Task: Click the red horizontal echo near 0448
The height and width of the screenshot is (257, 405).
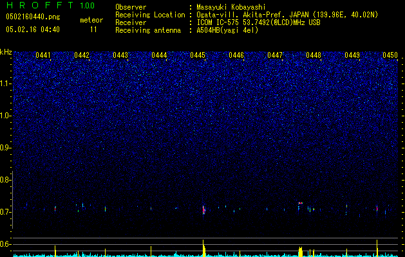Action: pyautogui.click(x=301, y=203)
